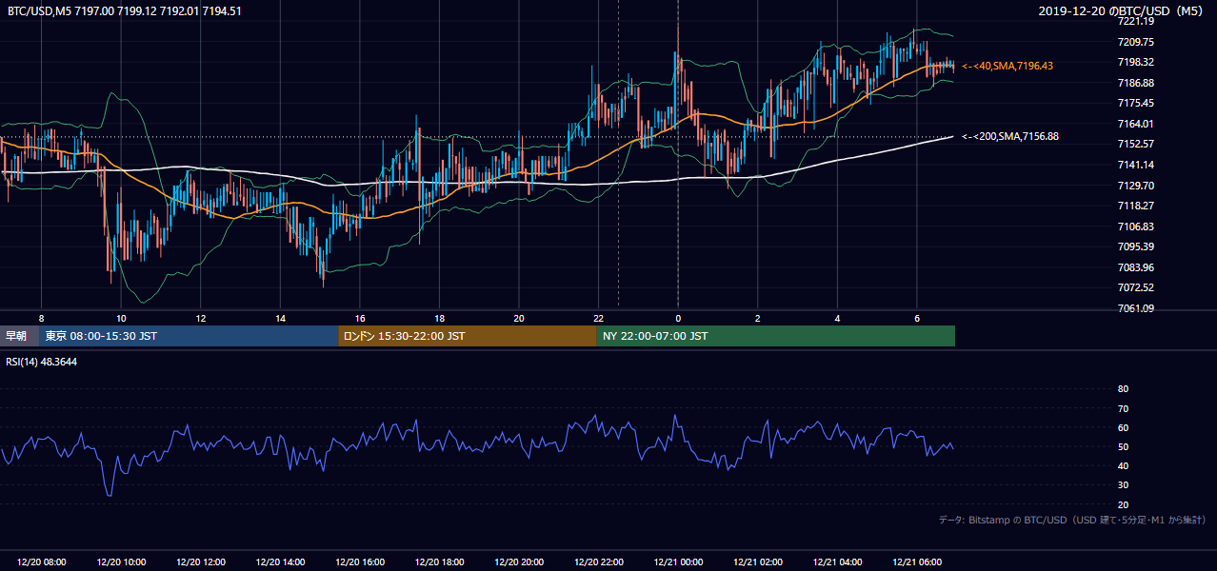
Task: Click the 12/21 04:00 time label
Action: [x=837, y=562]
